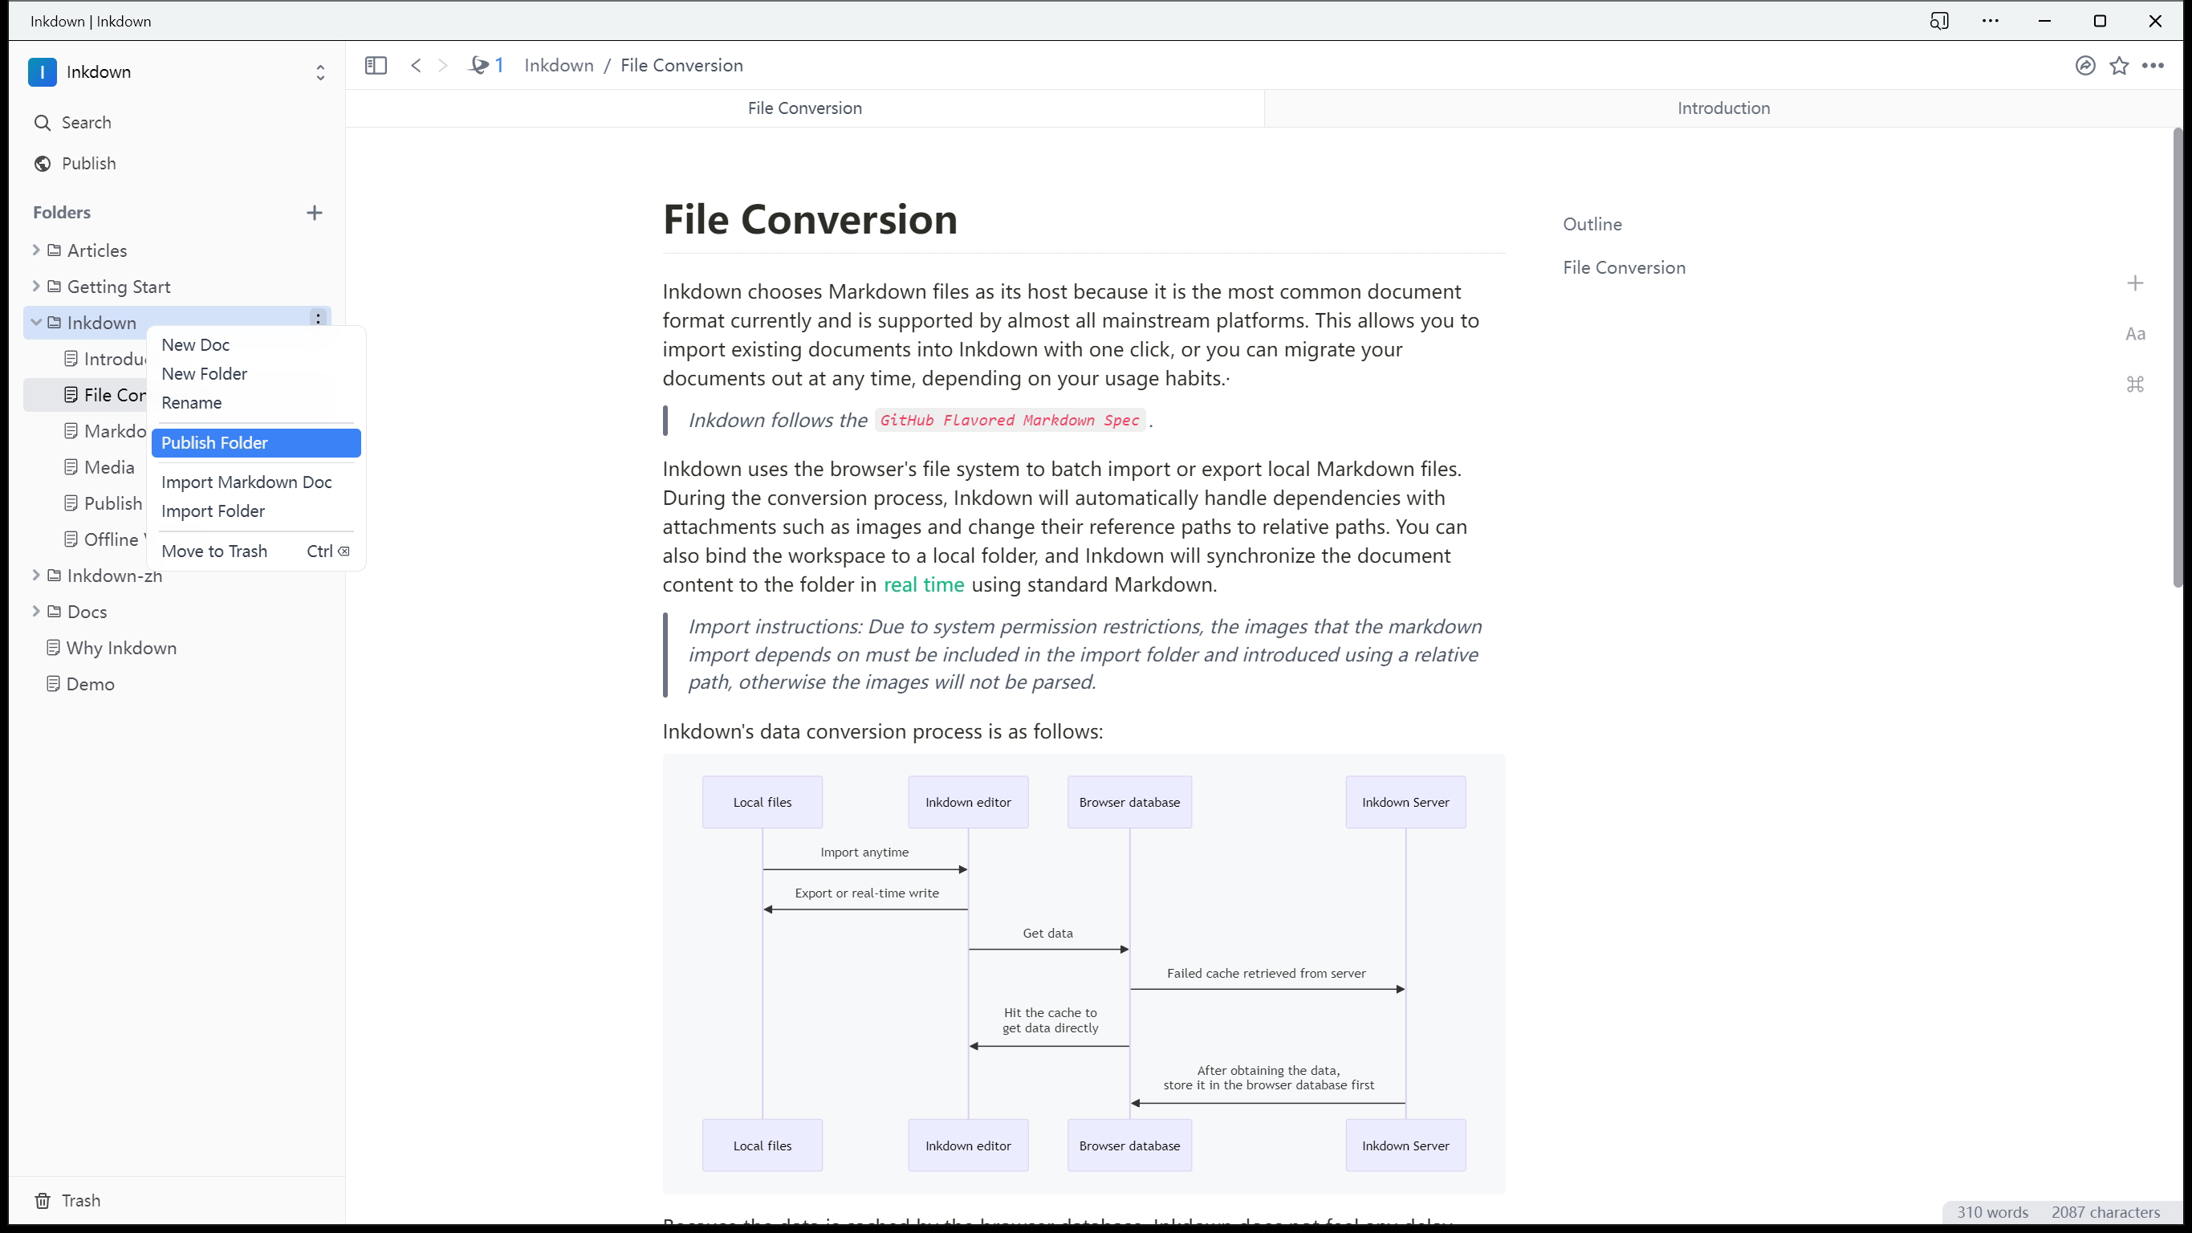Image resolution: width=2192 pixels, height=1233 pixels.
Task: Expand the Docs folder
Action: 36,611
